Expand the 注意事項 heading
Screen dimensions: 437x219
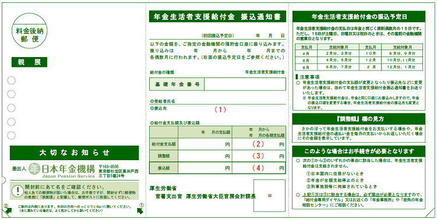308,77
